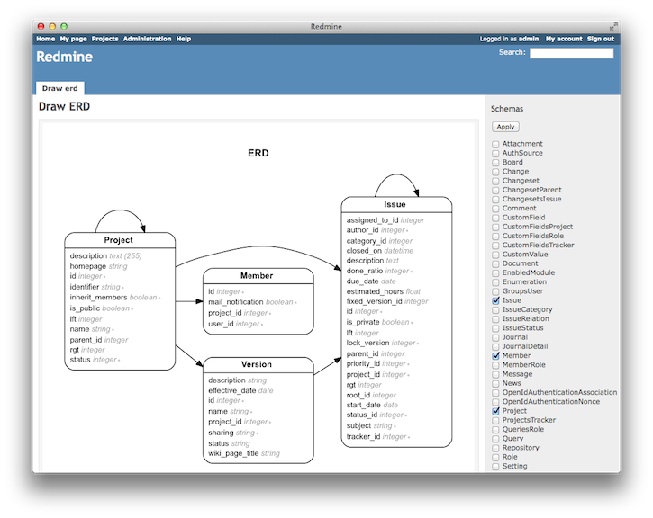Click the Redmine site title
This screenshot has width=653, height=518.
pos(65,57)
